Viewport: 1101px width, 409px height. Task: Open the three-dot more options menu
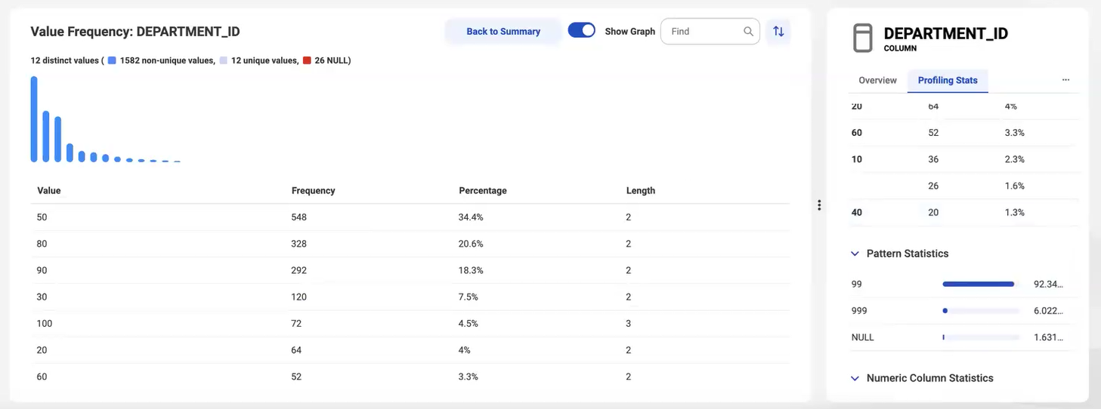point(1065,80)
